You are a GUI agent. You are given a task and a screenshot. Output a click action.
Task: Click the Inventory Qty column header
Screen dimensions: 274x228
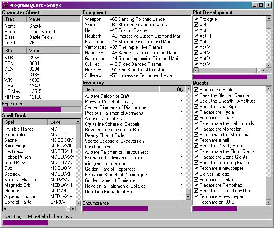[173, 89]
